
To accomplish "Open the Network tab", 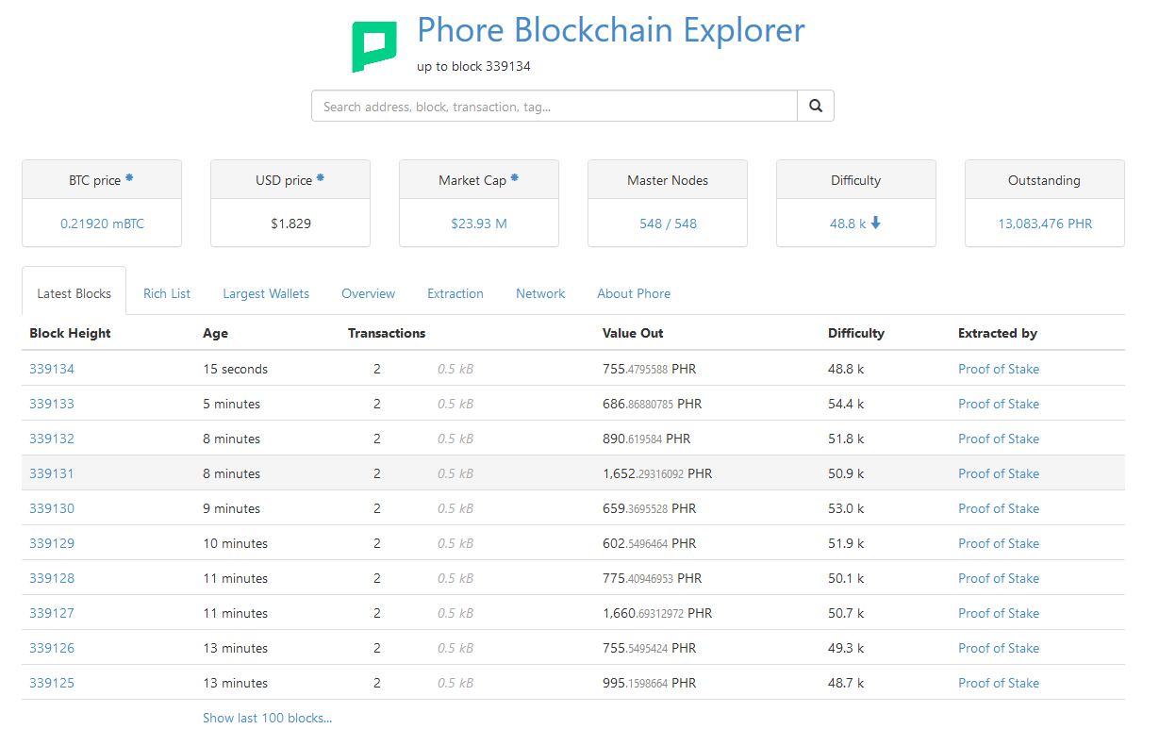I will [x=540, y=293].
